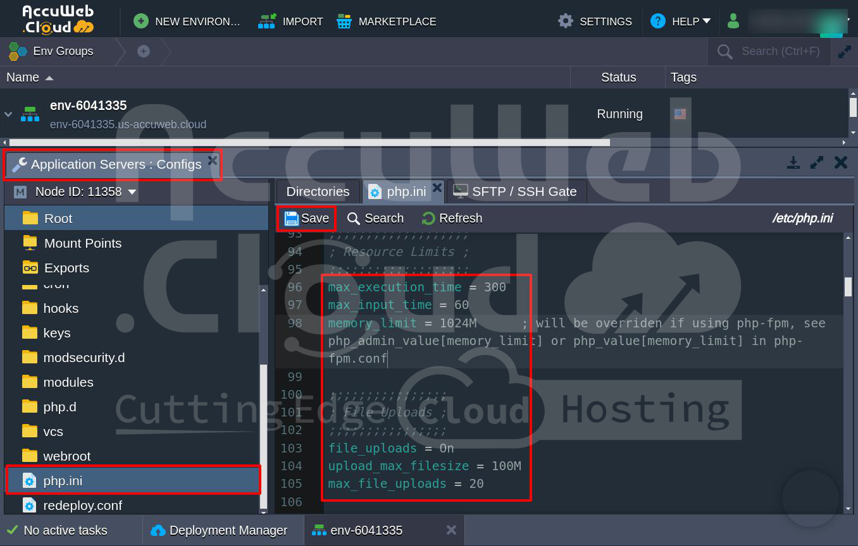
Task: Switch to the SFTP / SSH Gate tab
Action: (517, 191)
